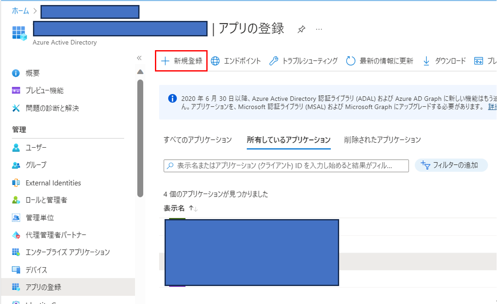497x304 pixels.
Task: Click the アプリの登録 sidebar icon
Action: [x=16, y=287]
